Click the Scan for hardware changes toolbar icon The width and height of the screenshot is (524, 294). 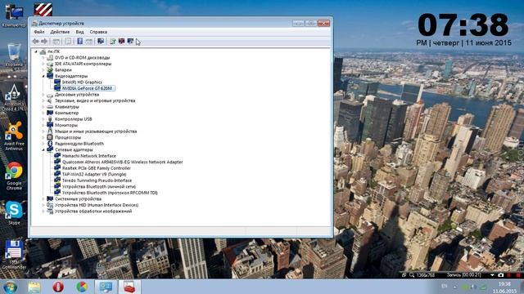[x=101, y=42]
